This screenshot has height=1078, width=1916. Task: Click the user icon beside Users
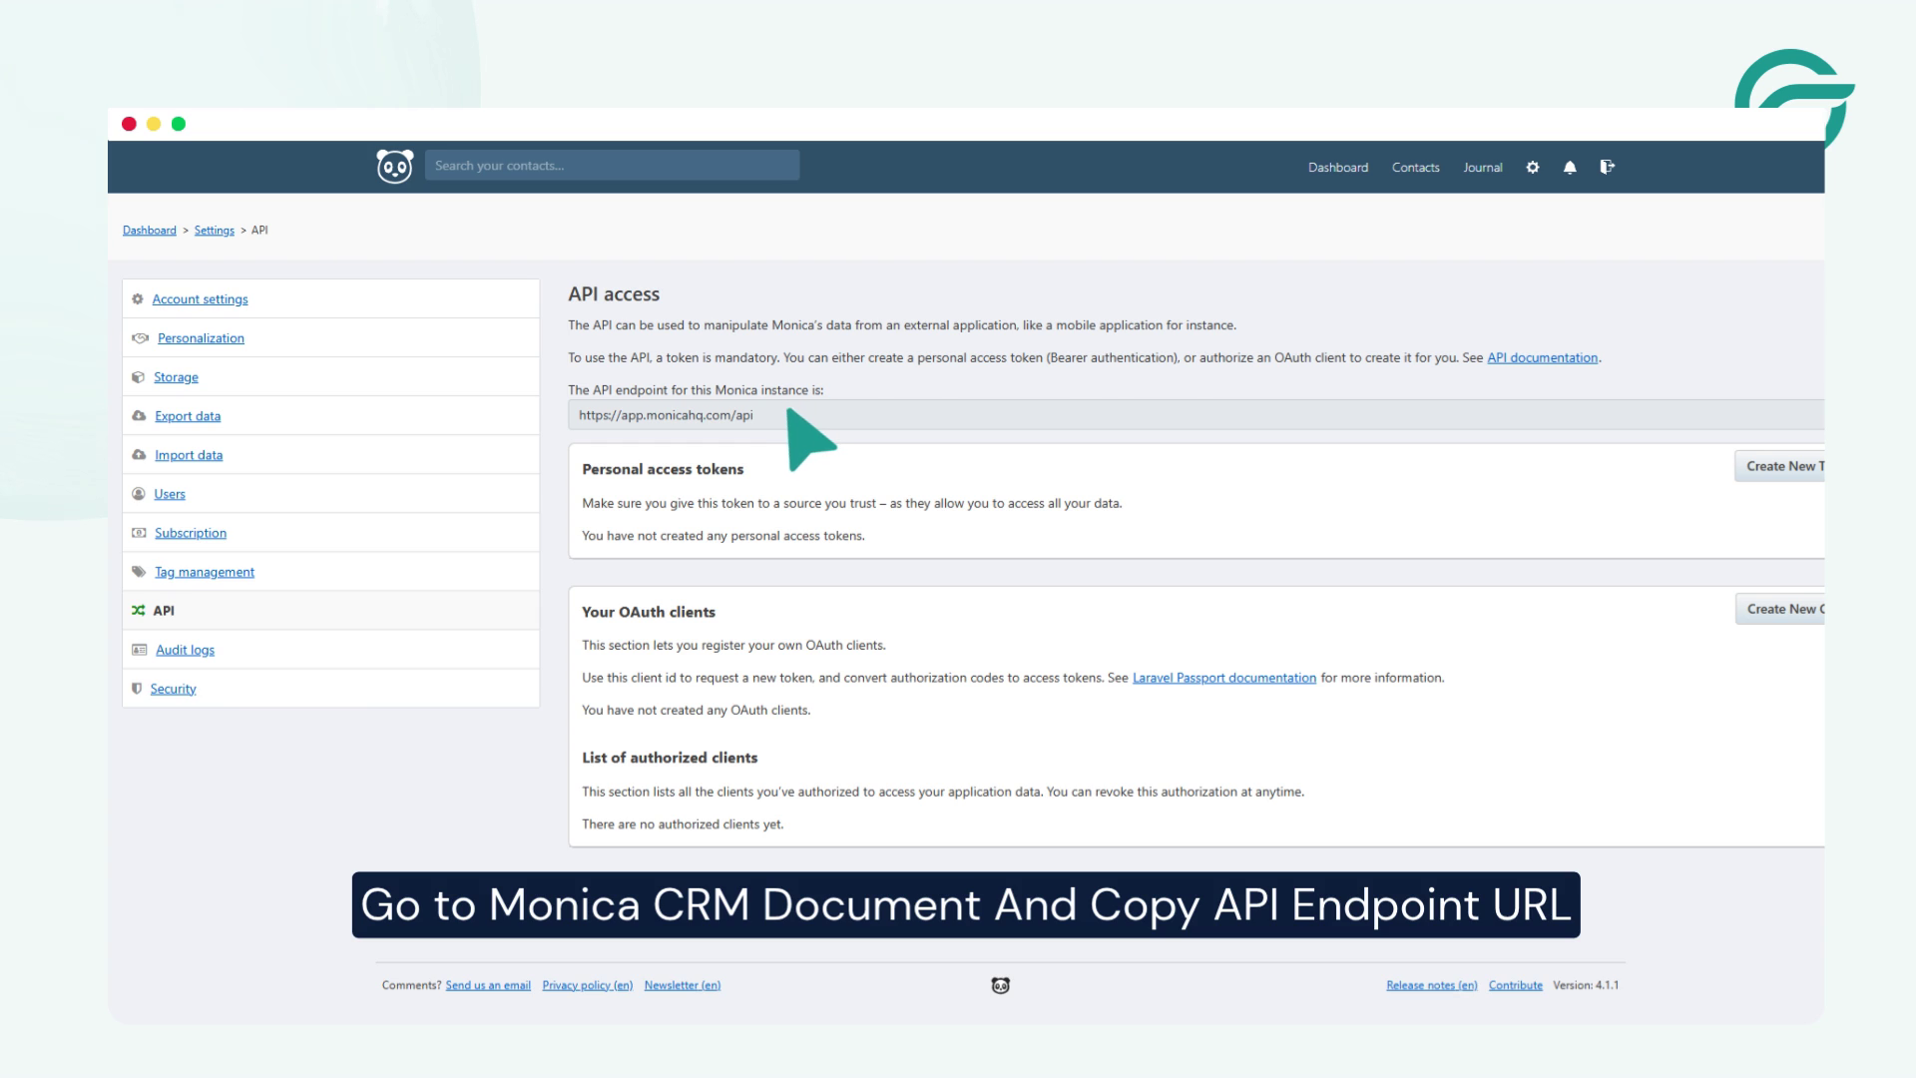[x=139, y=493]
